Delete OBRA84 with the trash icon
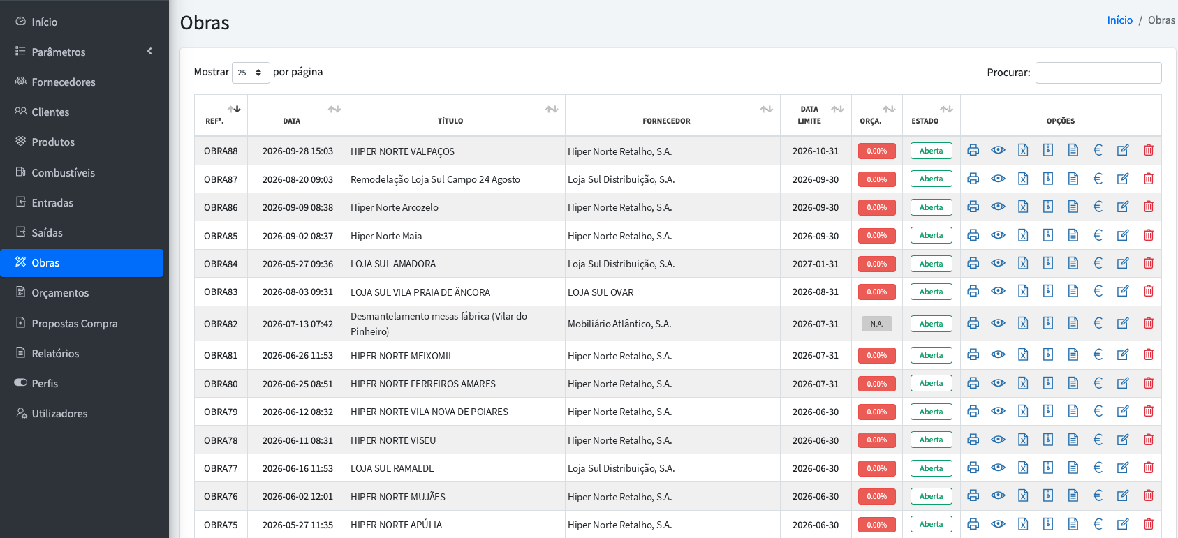 (x=1149, y=263)
